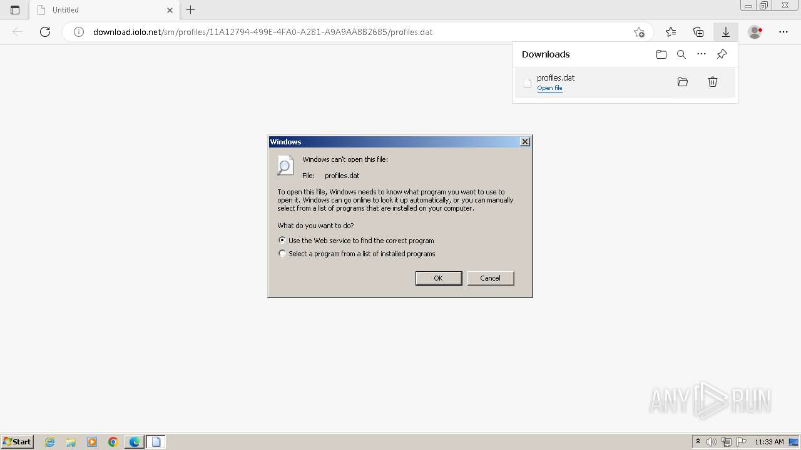Open the Start menu

(x=17, y=441)
